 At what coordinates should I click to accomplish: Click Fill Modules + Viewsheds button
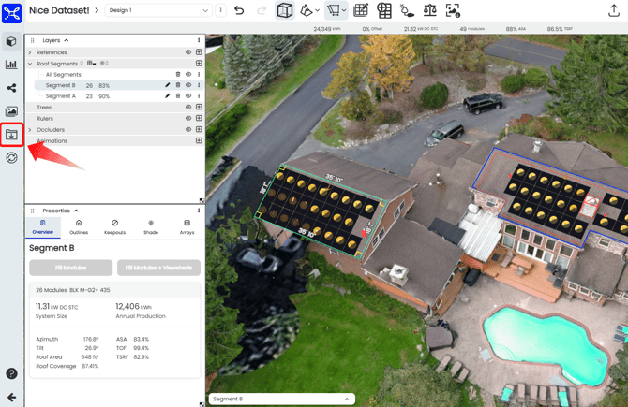(158, 268)
